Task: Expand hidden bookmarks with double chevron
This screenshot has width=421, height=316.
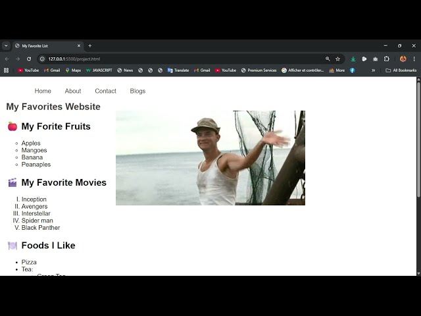Action: (x=373, y=70)
